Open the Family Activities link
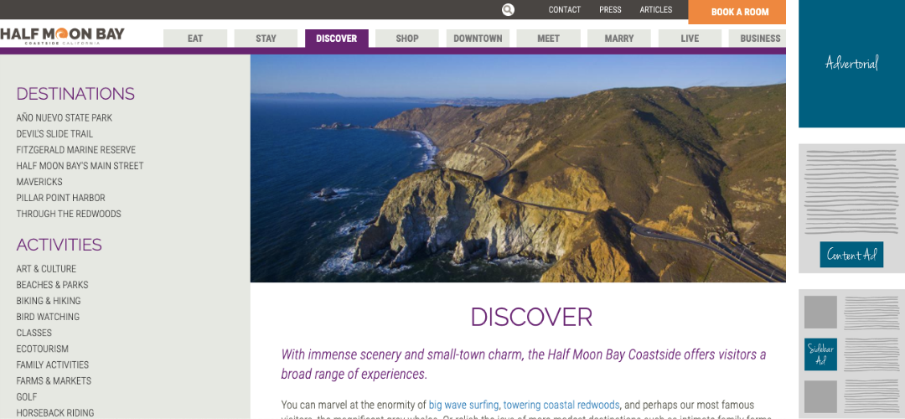The image size is (905, 419). 53,365
